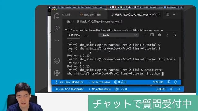This screenshot has width=198, height=111.
Task: Open the Explorer view in the activity bar
Action: [x=57, y=16]
